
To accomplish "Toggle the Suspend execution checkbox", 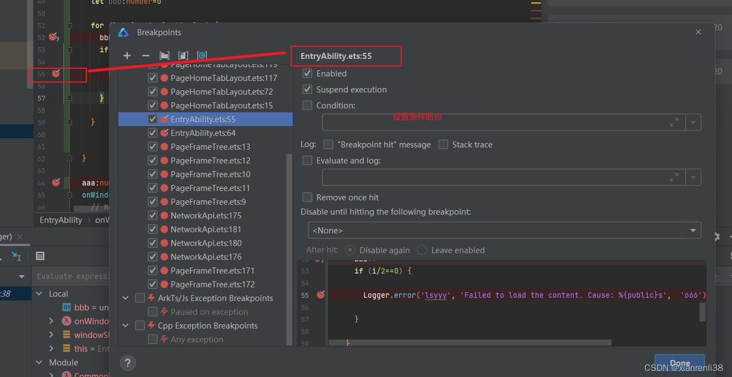I will point(308,89).
